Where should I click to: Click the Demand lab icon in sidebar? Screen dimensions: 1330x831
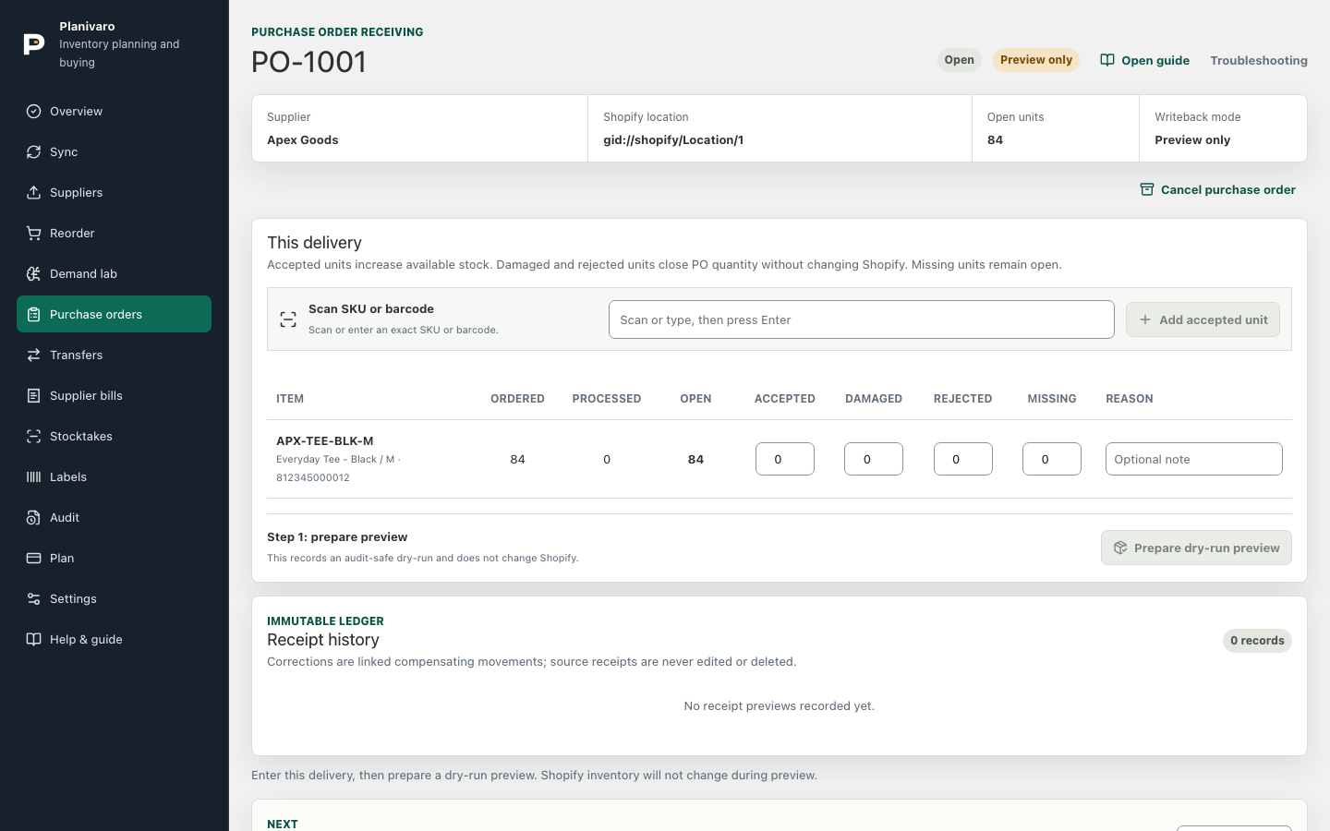33,273
